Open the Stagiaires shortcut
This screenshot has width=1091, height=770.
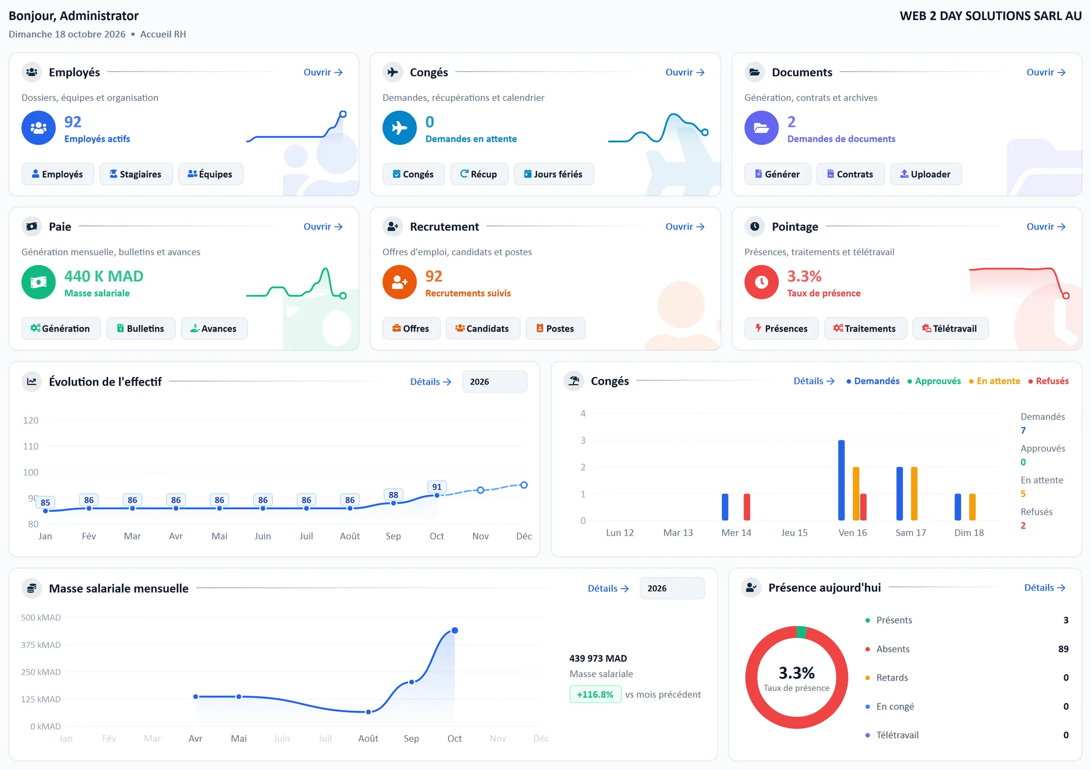[136, 174]
